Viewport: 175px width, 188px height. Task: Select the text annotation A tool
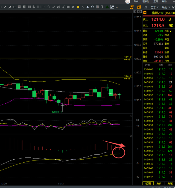point(73,7)
